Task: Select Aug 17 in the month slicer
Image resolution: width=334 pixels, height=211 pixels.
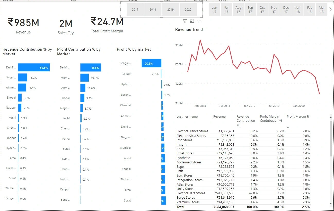Action: 239,10
